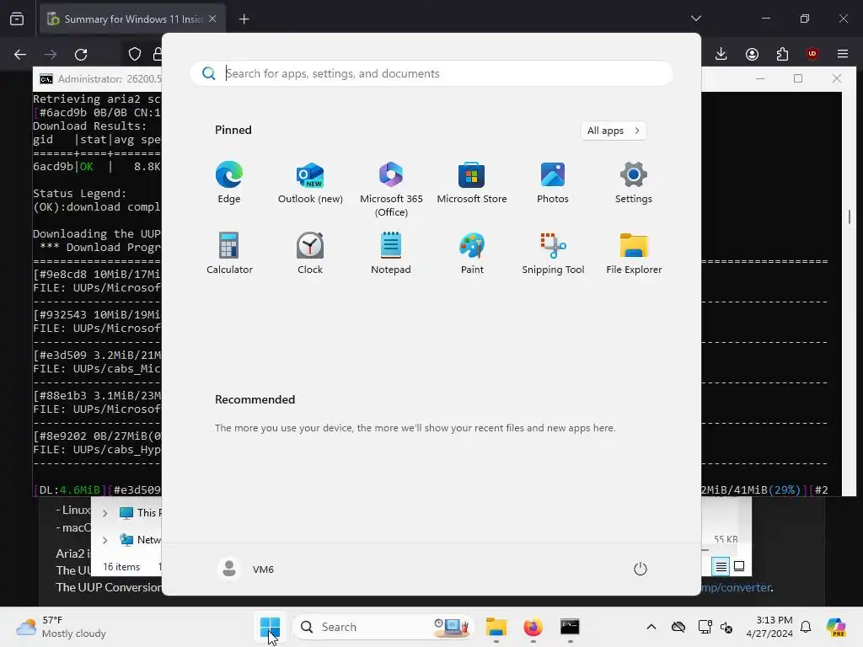Click the Command Prompt title bar icon

point(46,79)
